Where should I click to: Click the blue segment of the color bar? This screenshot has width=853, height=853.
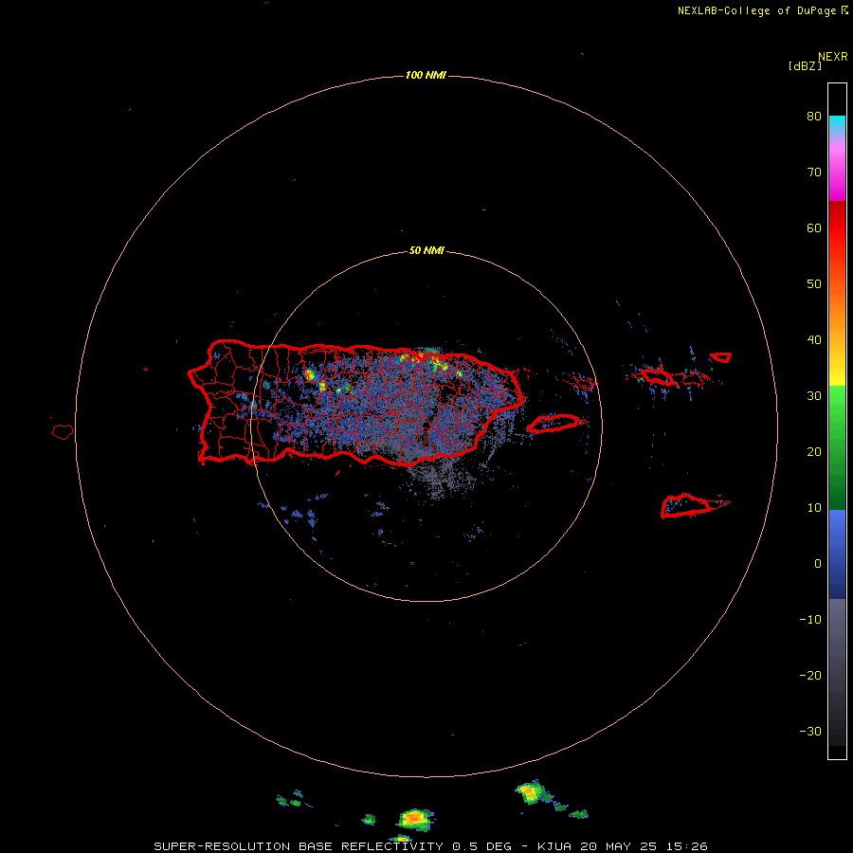(x=837, y=554)
